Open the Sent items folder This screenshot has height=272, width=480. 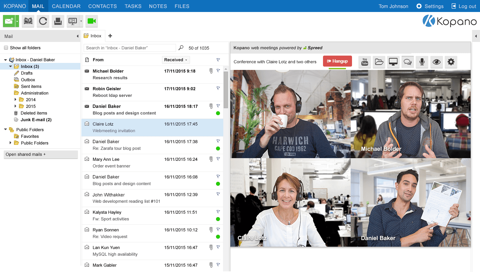tap(31, 87)
